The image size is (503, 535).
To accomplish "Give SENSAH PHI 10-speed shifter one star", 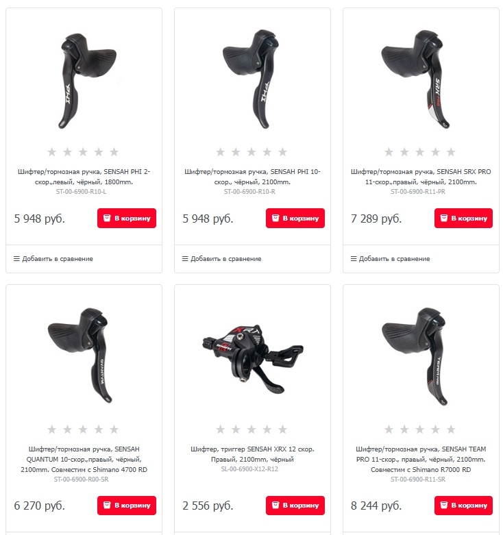I will click(x=221, y=152).
